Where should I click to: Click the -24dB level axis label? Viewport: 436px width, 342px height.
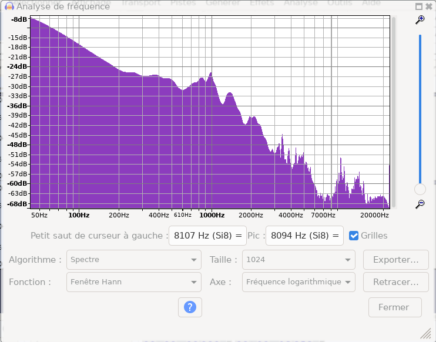(17, 67)
